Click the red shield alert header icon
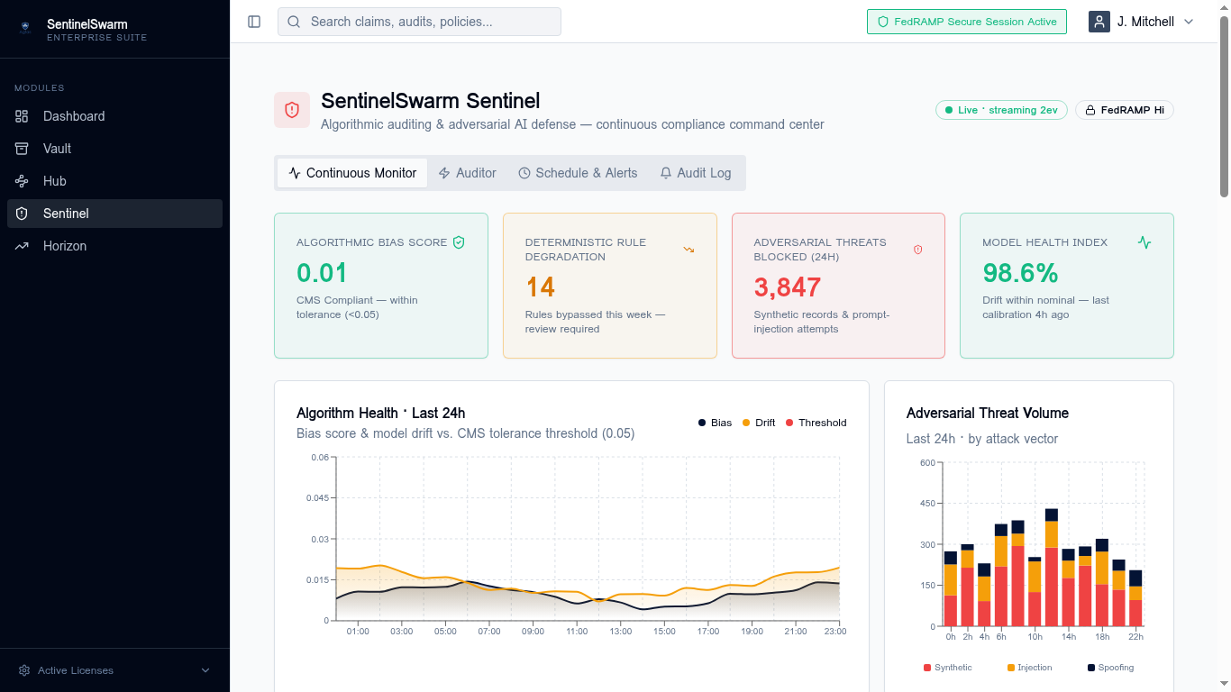Image resolution: width=1231 pixels, height=692 pixels. click(292, 110)
